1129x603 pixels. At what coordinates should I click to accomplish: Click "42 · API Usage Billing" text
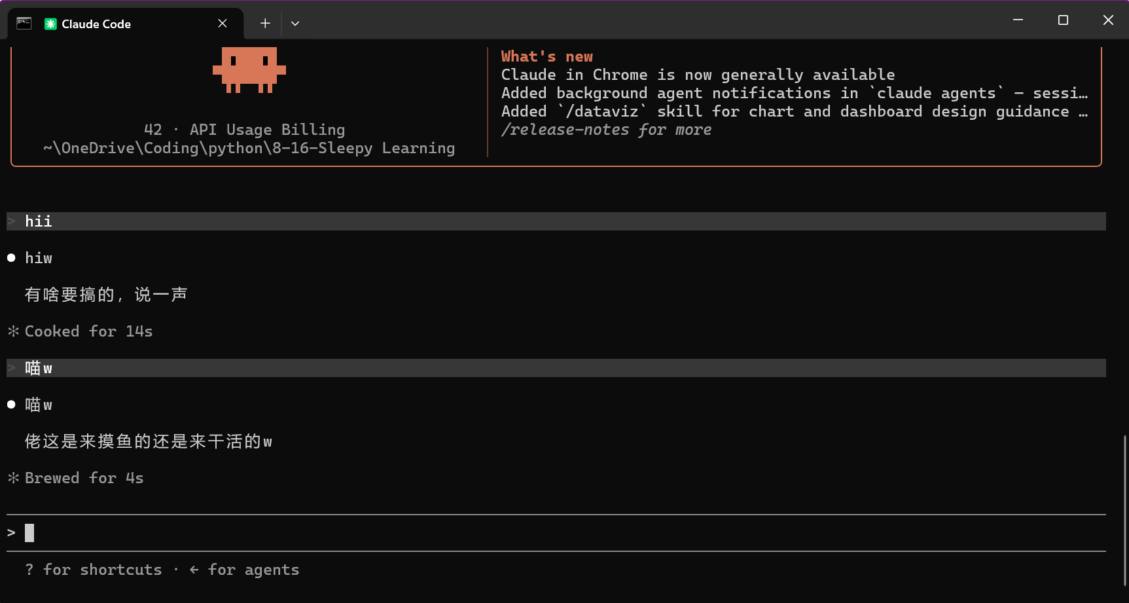pyautogui.click(x=244, y=130)
